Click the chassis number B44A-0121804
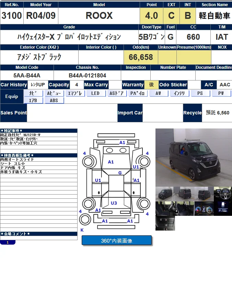This screenshot has width=232, height=284. [87, 75]
